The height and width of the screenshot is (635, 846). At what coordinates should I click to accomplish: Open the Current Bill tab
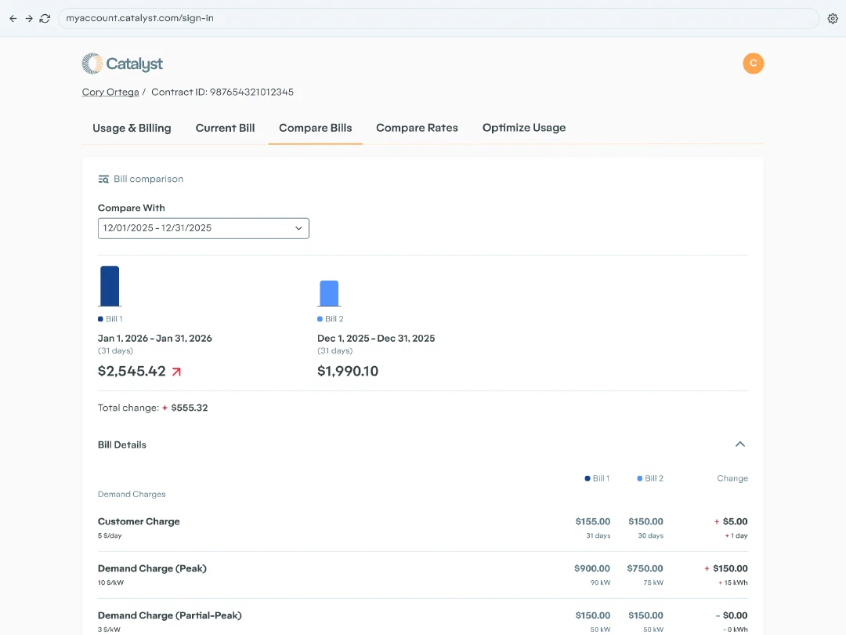(x=225, y=128)
